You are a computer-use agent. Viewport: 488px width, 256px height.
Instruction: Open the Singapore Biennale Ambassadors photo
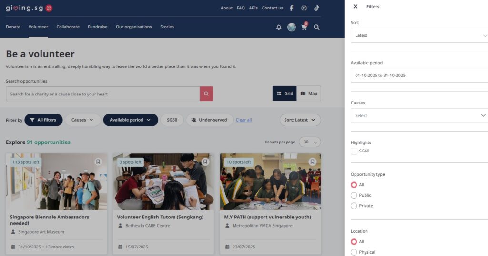[x=56, y=181]
